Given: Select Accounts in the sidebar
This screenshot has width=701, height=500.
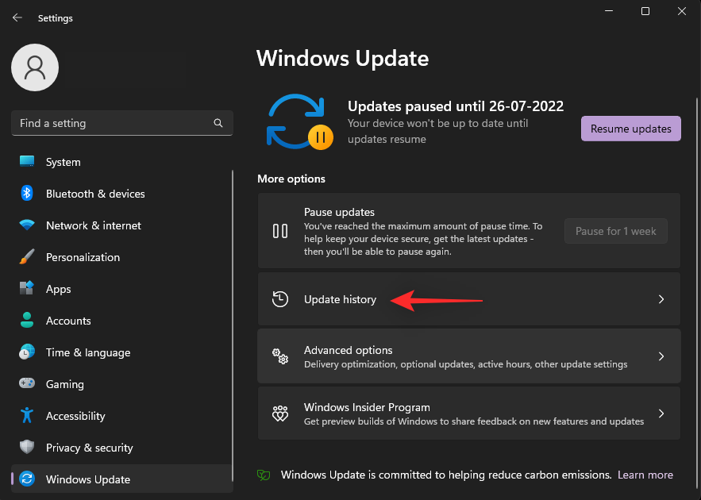Looking at the screenshot, I should 68,321.
